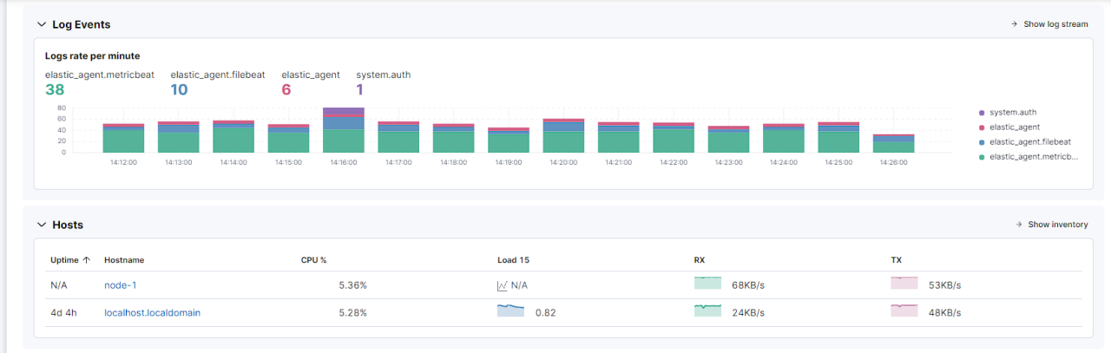Click the TX sparkline for localhost.localdomain
This screenshot has height=353, width=1111.
click(x=904, y=311)
